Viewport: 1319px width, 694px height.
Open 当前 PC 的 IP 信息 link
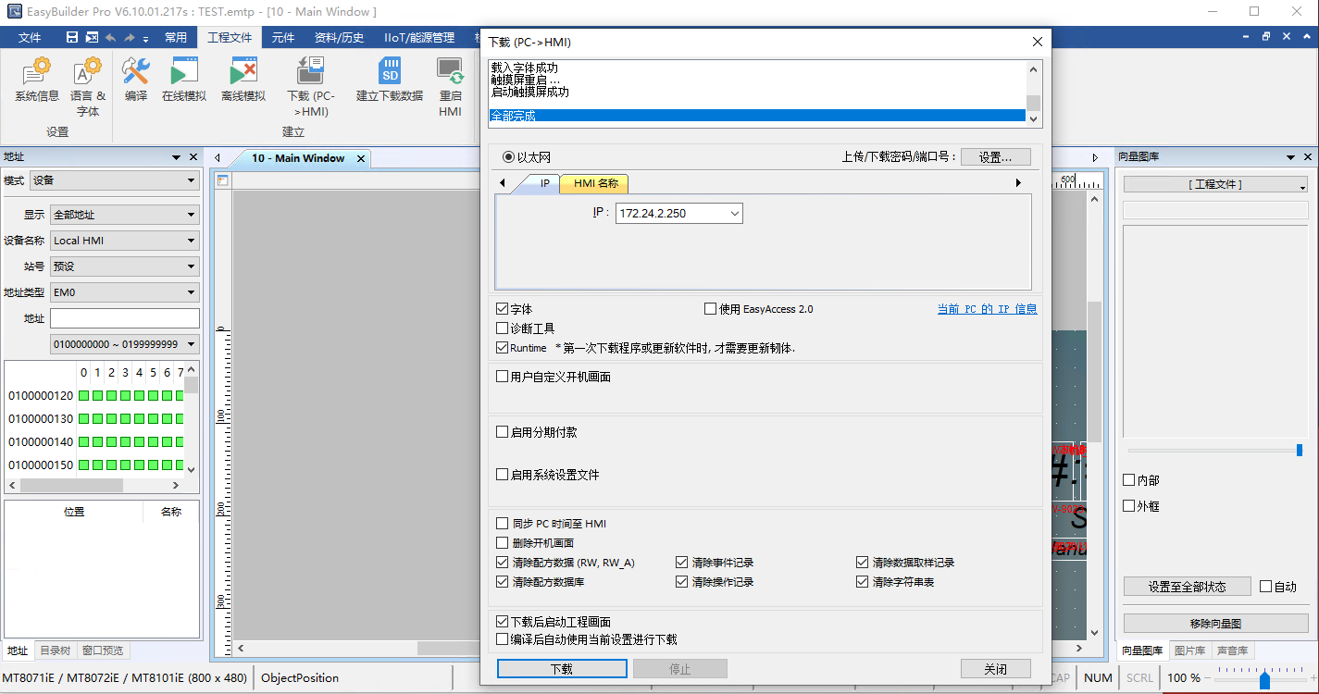988,309
